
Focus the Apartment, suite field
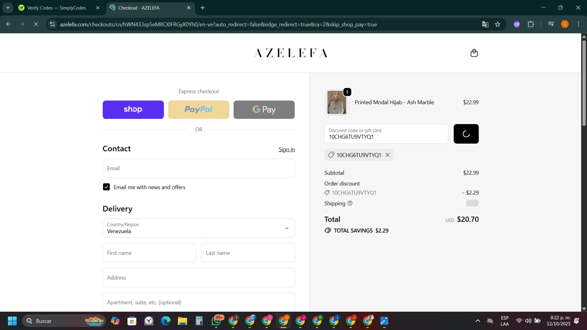point(199,302)
